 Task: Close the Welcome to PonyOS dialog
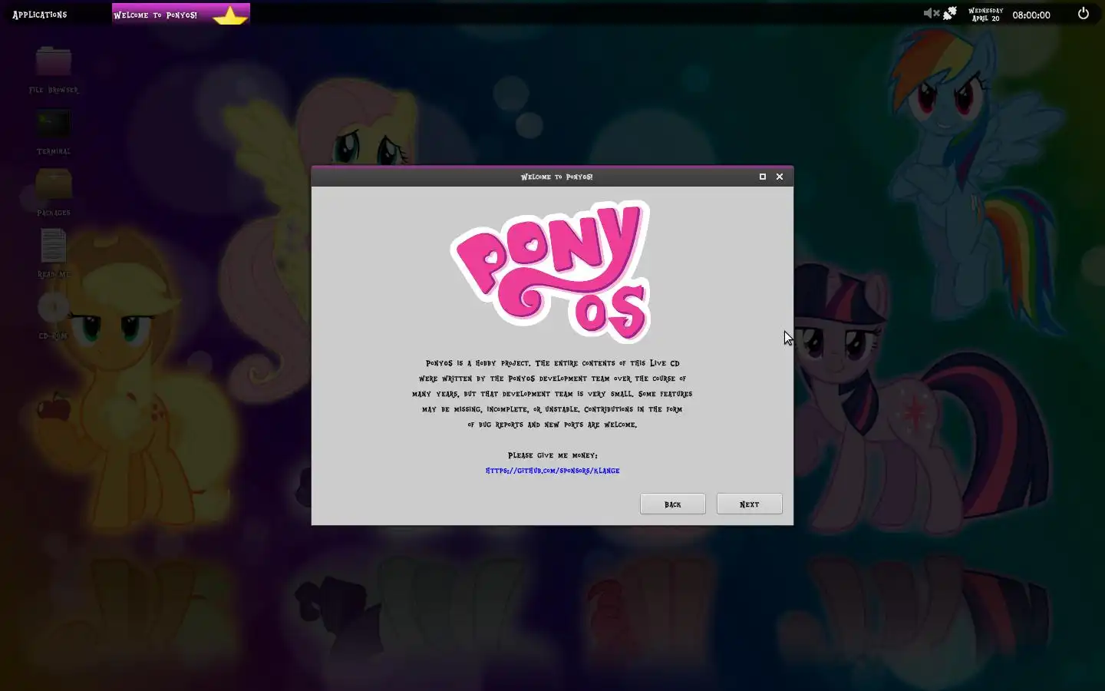(x=780, y=177)
